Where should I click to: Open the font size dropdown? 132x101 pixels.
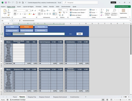(x=30, y=11)
